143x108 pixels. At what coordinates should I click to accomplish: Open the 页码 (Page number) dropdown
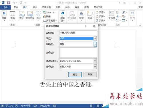coord(101,21)
